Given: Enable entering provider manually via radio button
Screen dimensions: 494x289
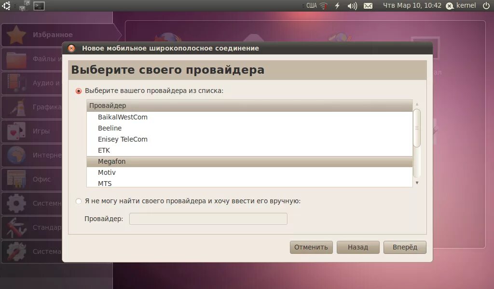Looking at the screenshot, I should tap(78, 201).
